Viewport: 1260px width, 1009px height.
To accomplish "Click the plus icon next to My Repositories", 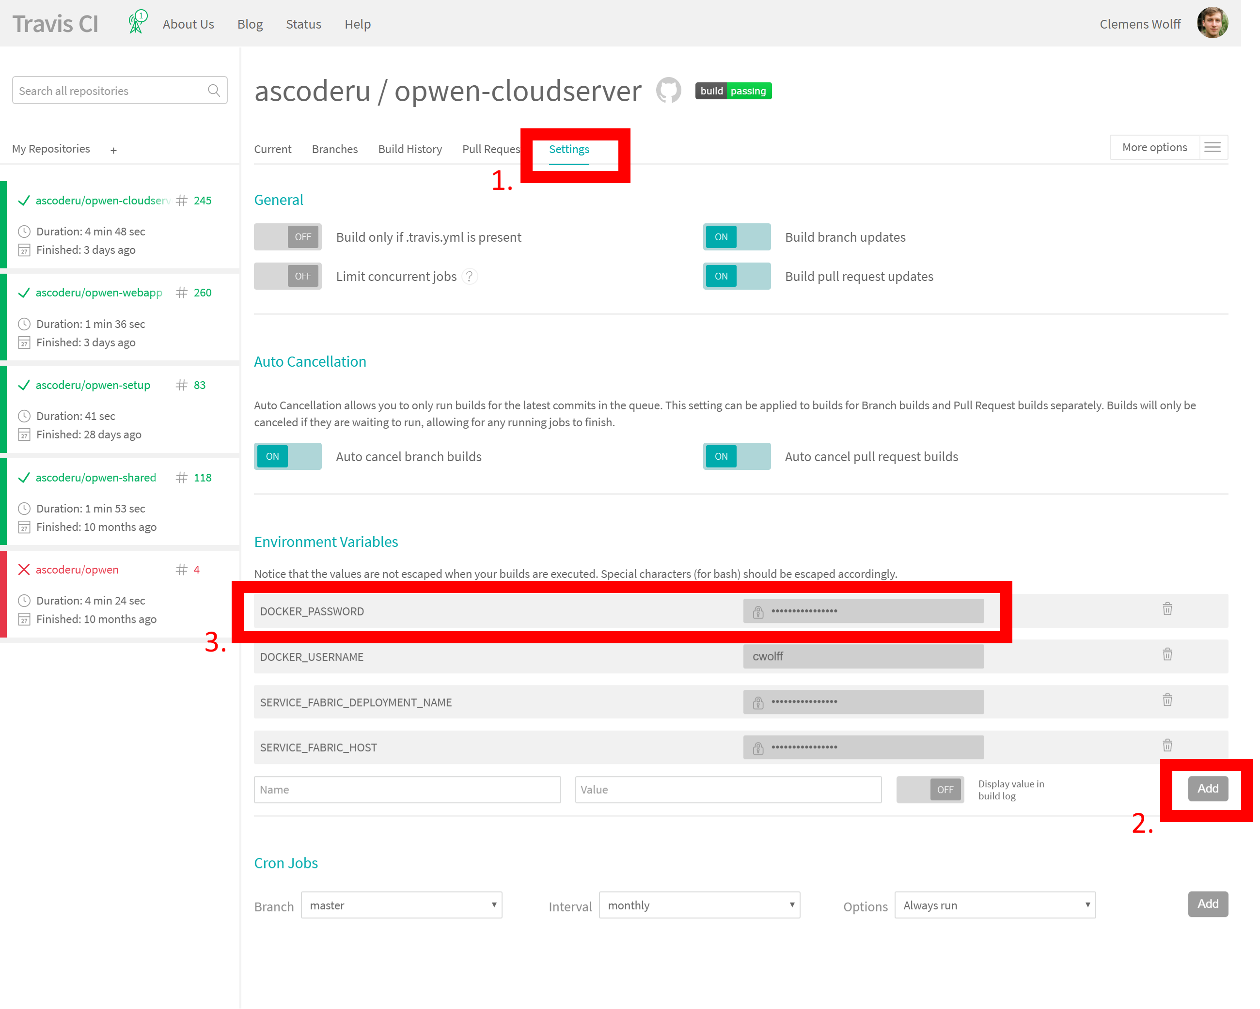I will click(113, 150).
